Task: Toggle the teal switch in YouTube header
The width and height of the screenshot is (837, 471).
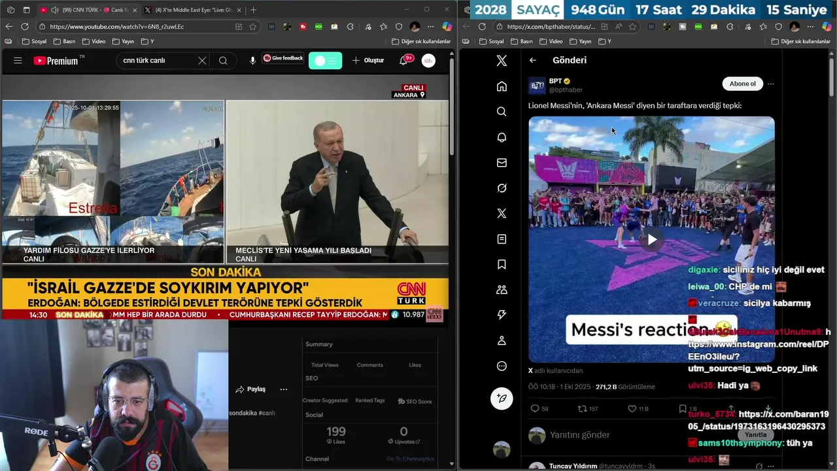Action: point(325,60)
